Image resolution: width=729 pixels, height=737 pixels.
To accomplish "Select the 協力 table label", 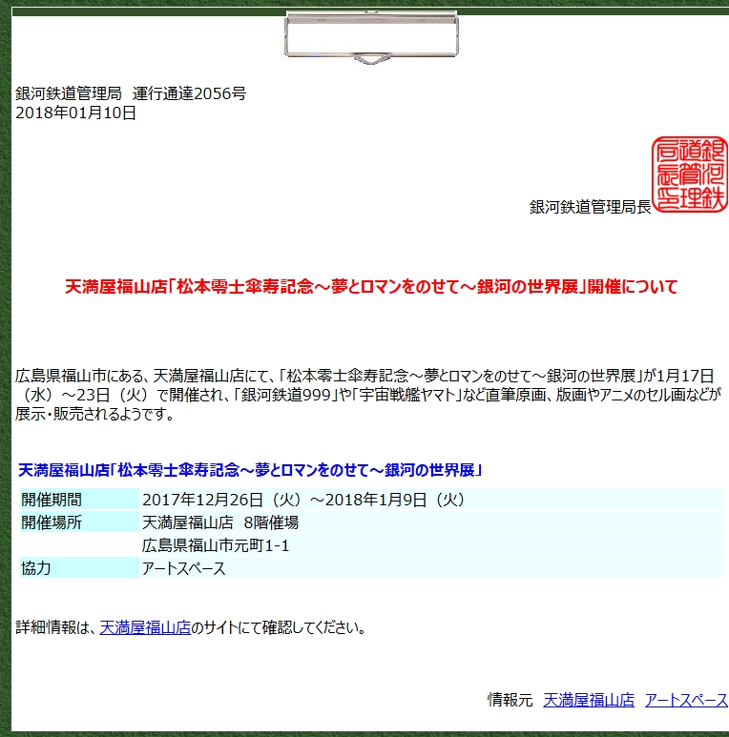I will [x=79, y=568].
